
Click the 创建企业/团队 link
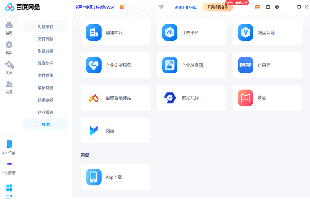click(x=186, y=7)
